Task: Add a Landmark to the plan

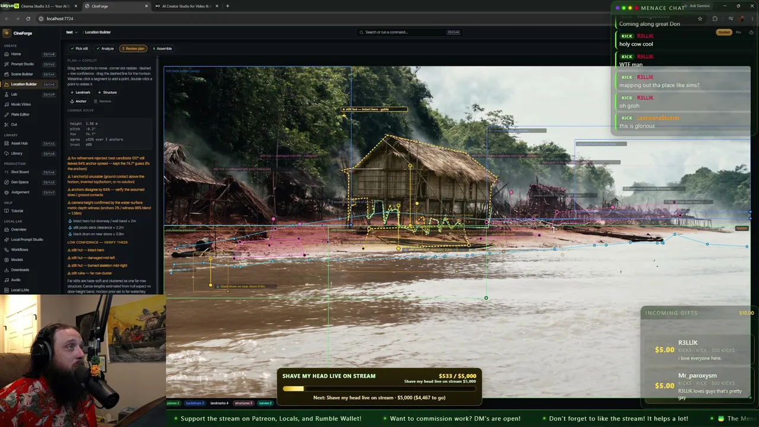Action: 81,93
